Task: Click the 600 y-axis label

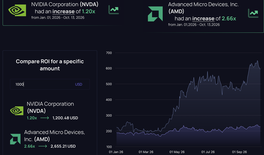Action: 109,68
